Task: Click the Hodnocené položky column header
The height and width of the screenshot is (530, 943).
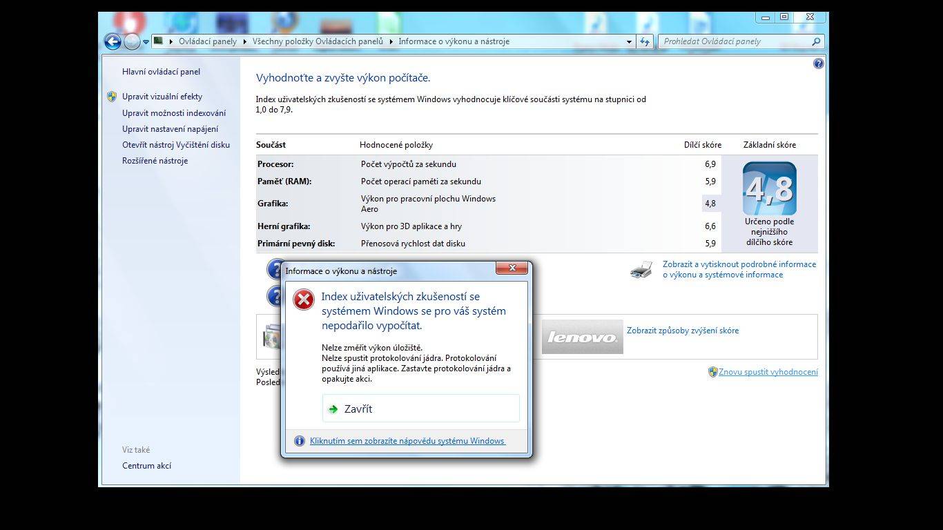Action: 396,145
